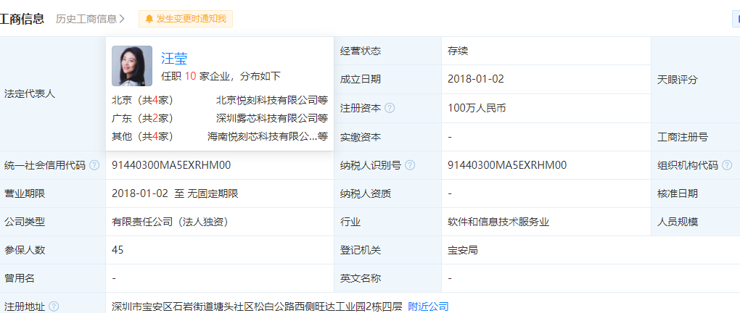Click the 核准日期 label
Image resolution: width=740 pixels, height=313 pixels.
tap(677, 193)
